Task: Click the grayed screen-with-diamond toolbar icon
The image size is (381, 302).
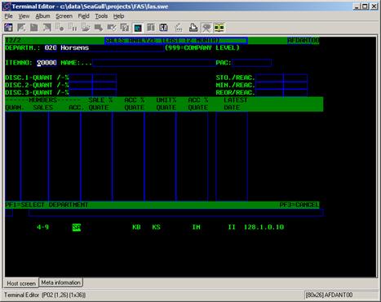Action: [99, 27]
